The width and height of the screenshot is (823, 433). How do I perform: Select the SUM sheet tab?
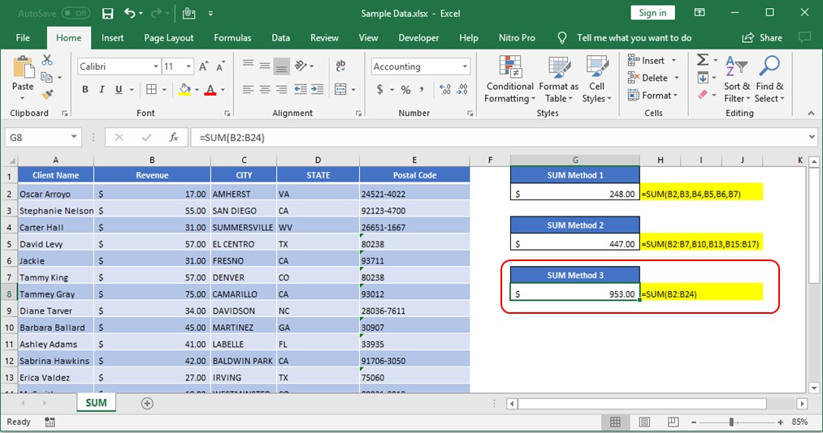tap(96, 403)
